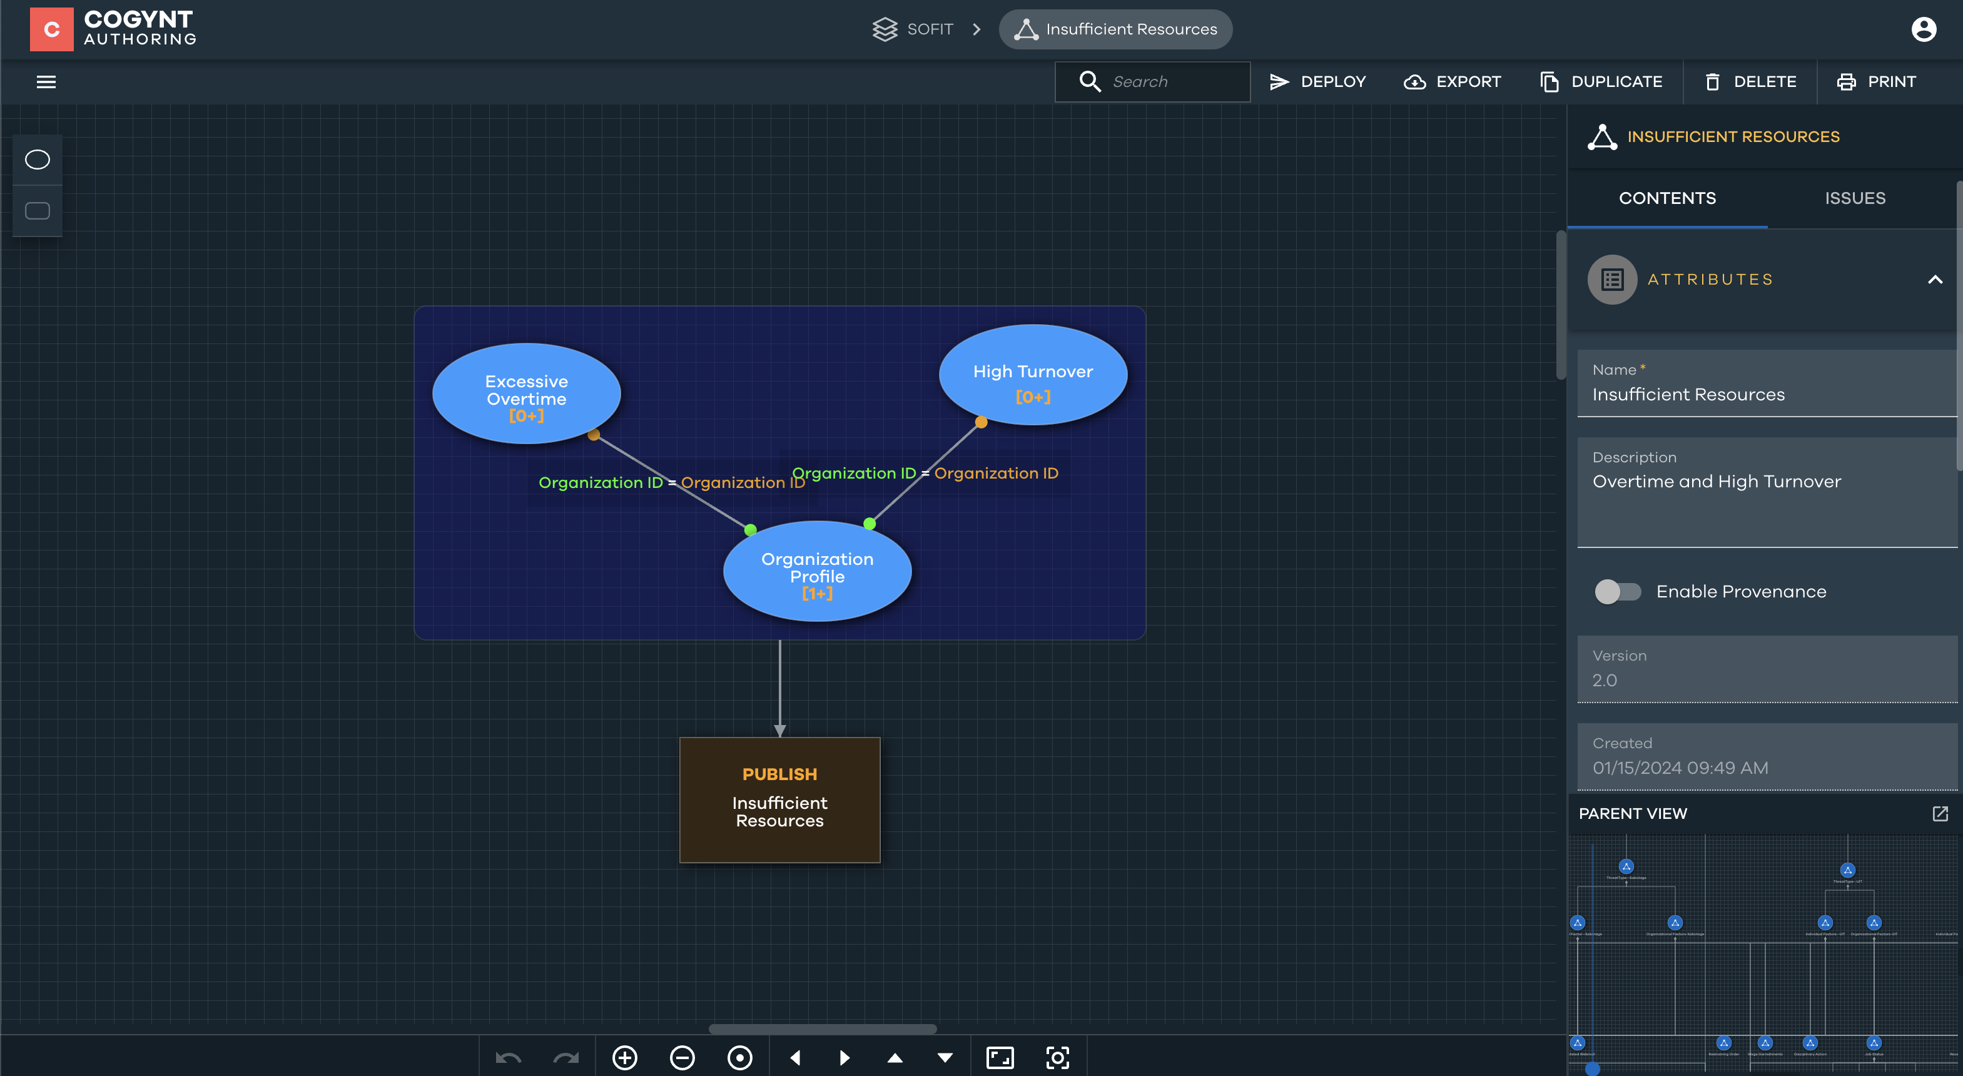The width and height of the screenshot is (1963, 1076).
Task: Click the zoom in plus icon
Action: coord(624,1057)
